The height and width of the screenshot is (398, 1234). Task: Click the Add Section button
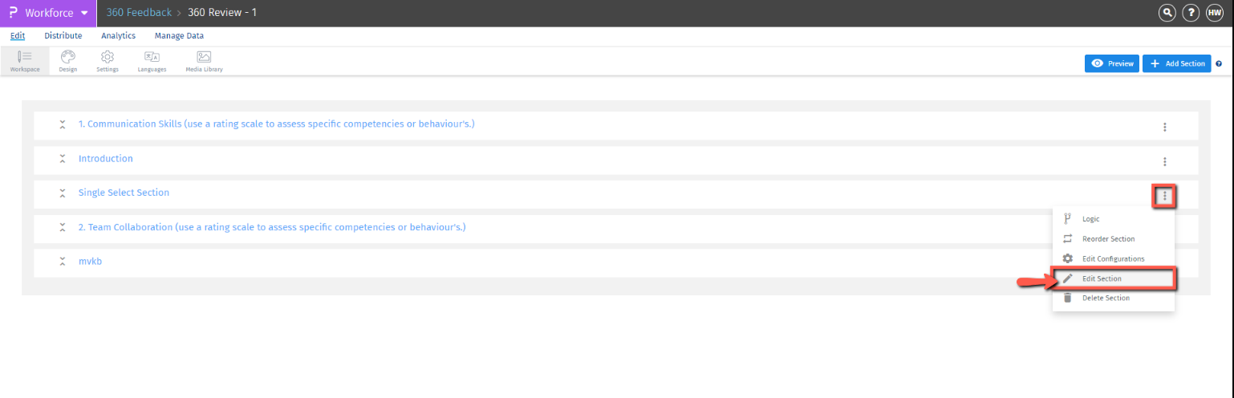[x=1176, y=63]
